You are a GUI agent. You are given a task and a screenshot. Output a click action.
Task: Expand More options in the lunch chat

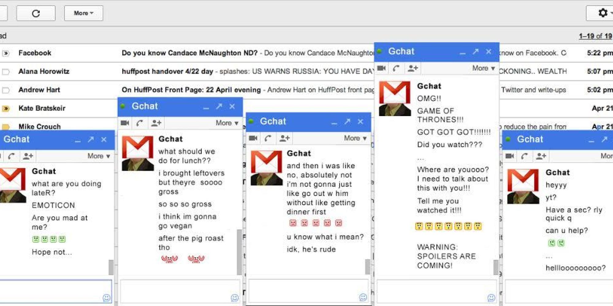tap(227, 123)
